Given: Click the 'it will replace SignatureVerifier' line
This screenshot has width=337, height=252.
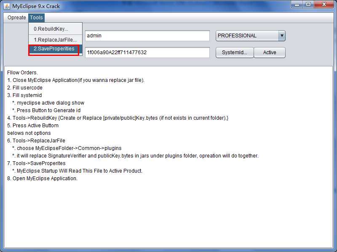Looking at the screenshot, I should pos(135,156).
